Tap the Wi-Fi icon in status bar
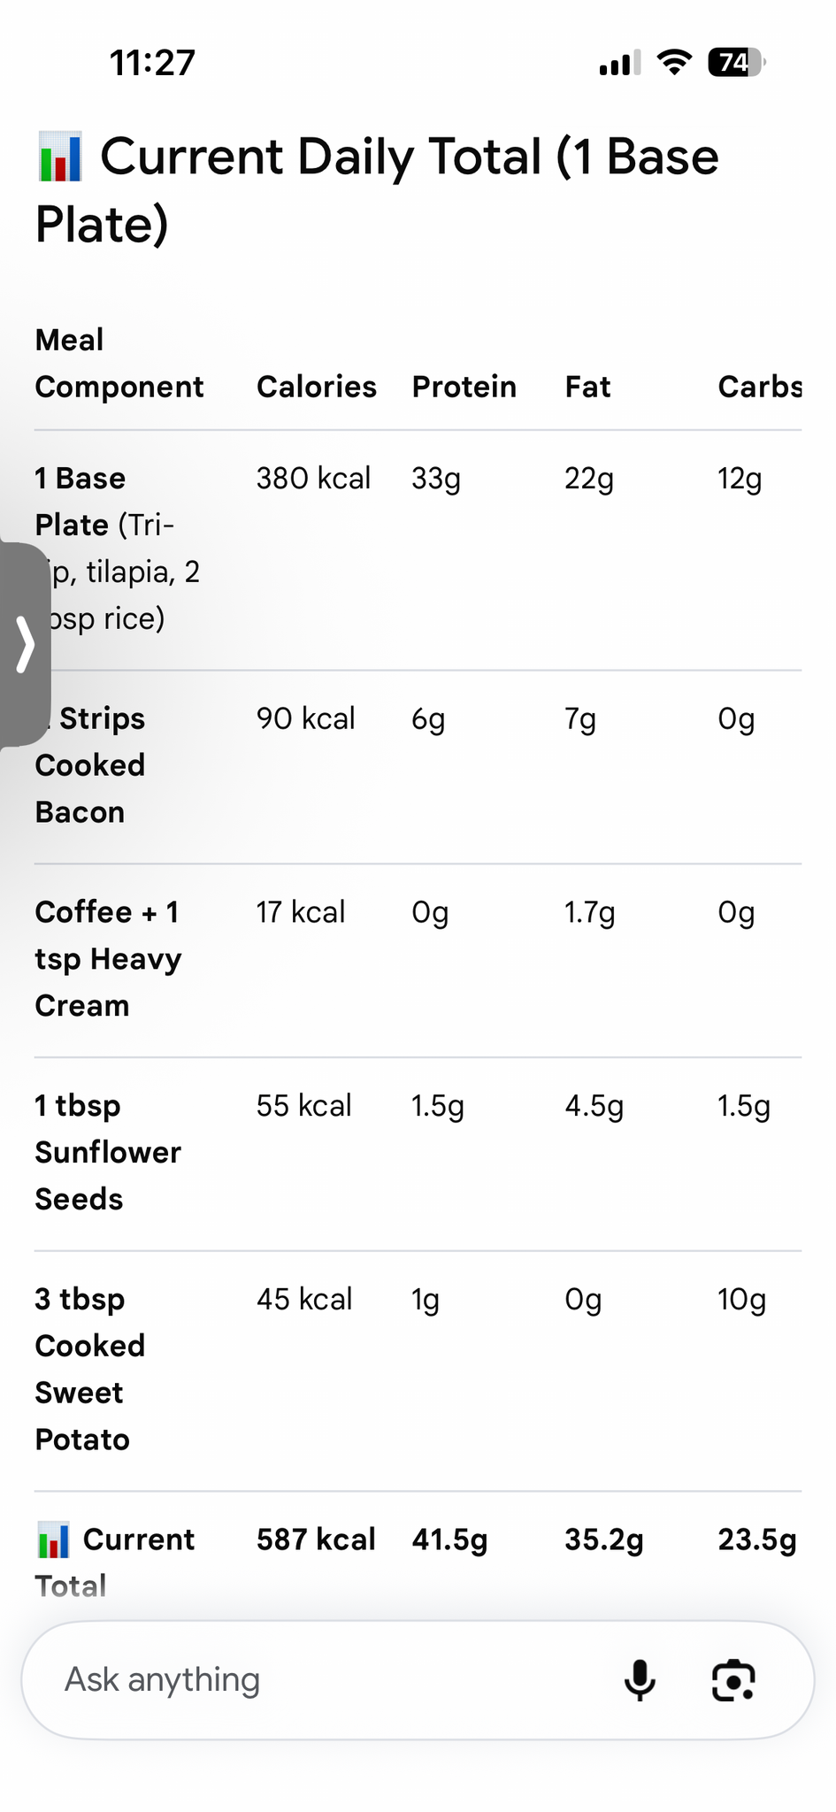Image resolution: width=836 pixels, height=1812 pixels. [x=674, y=62]
